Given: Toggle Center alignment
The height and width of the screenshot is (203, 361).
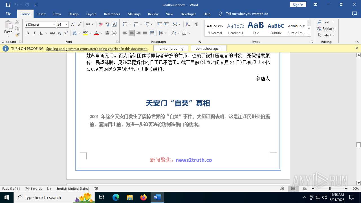Looking at the screenshot, I should point(132,33).
